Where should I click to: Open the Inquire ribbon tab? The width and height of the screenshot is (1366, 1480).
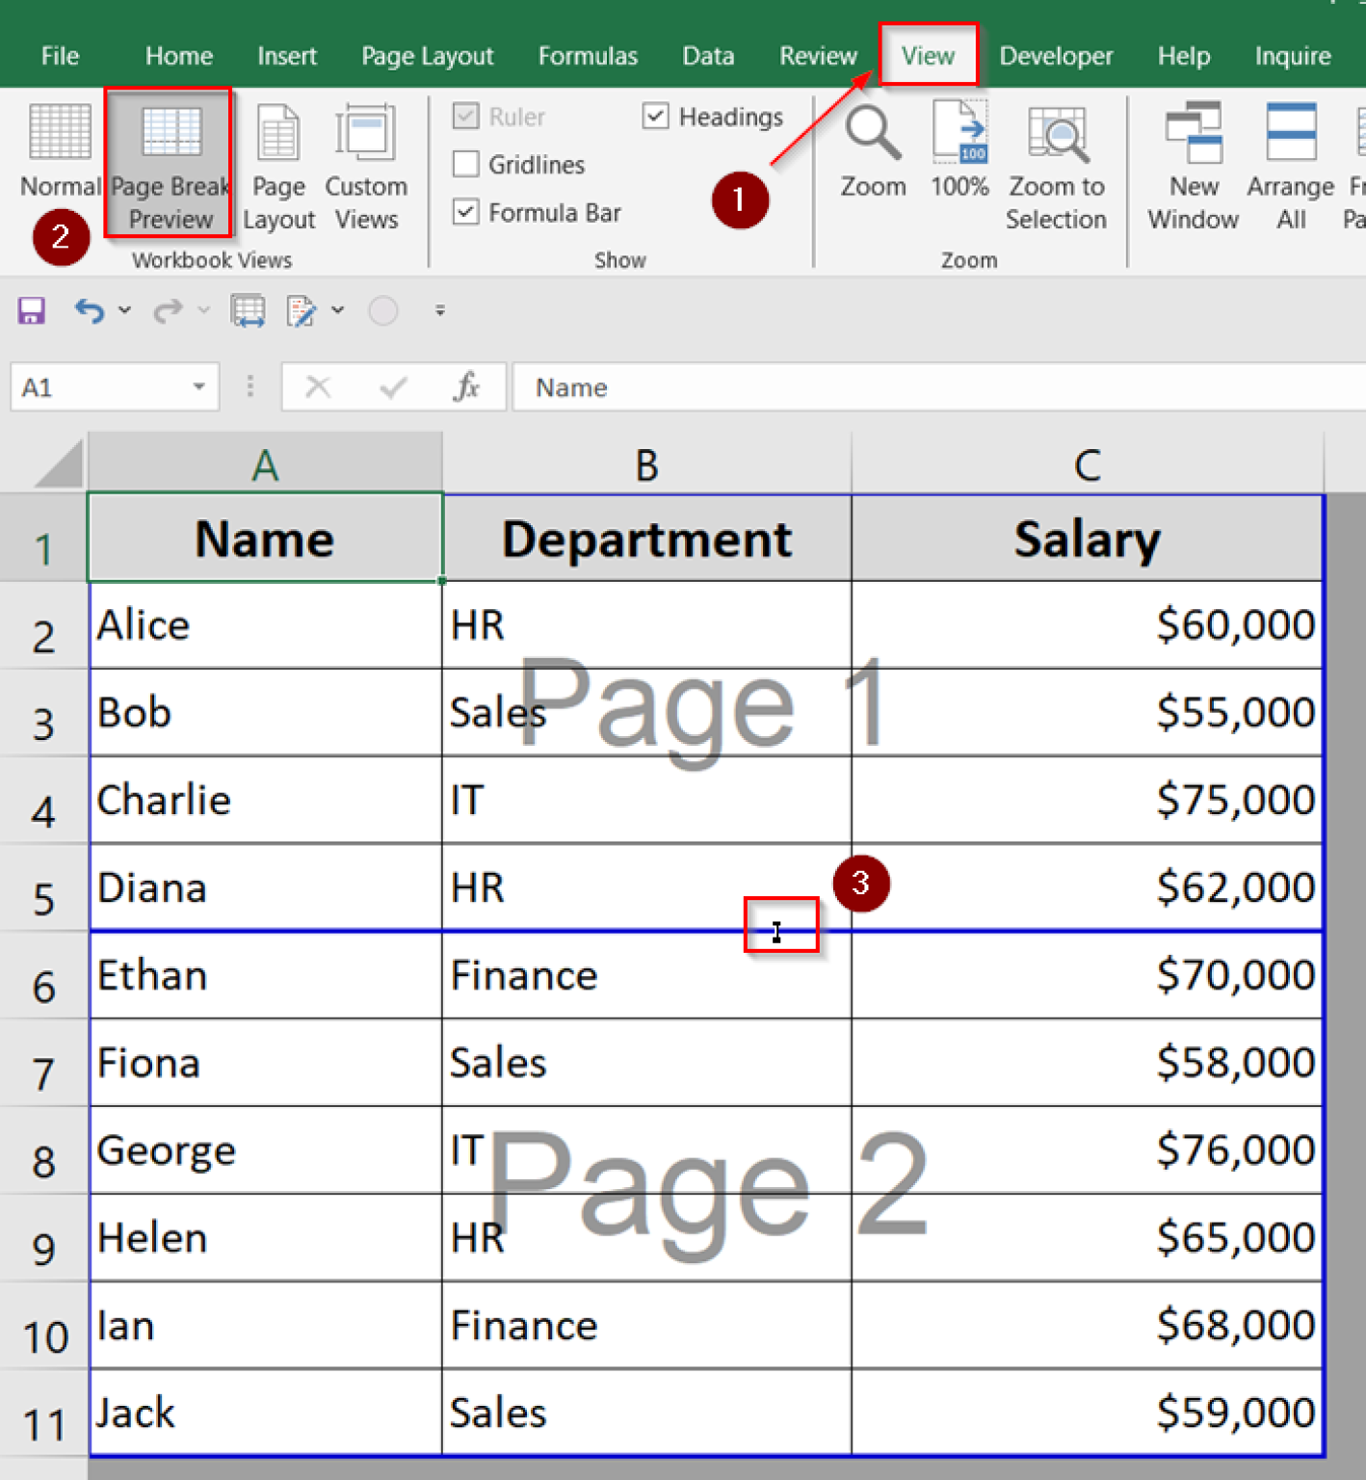pyautogui.click(x=1293, y=56)
